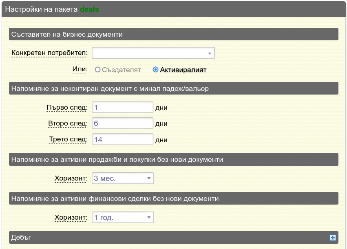Image resolution: width=347 pixels, height=249 pixels.
Task: Open the 1 год. Хоризонт dropdown
Action: (123, 217)
